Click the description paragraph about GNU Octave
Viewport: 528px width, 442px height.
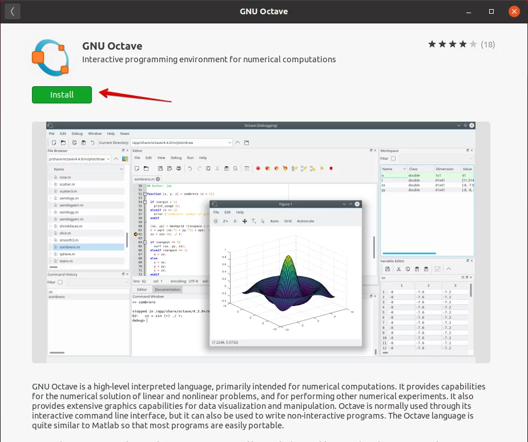coord(259,405)
